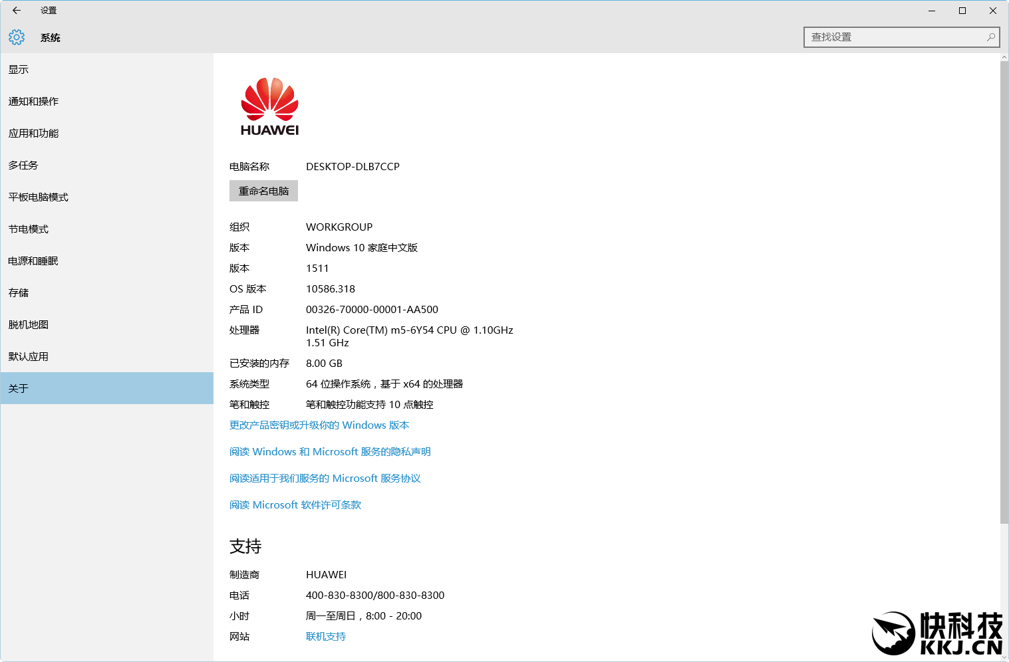Image resolution: width=1009 pixels, height=662 pixels.
Task: Open 通知和操作 settings
Action: (x=106, y=101)
